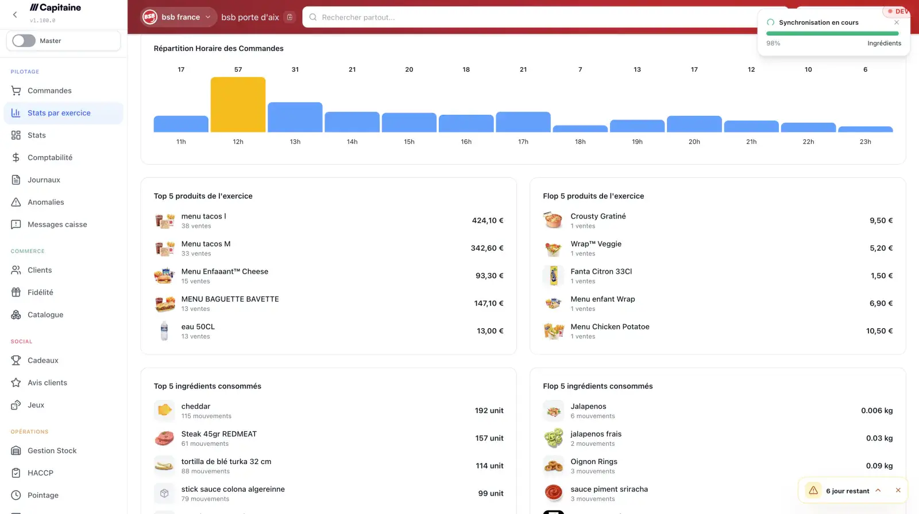This screenshot has width=919, height=514.
Task: Open Menu Chicken Potatoe row
Action: tap(718, 331)
